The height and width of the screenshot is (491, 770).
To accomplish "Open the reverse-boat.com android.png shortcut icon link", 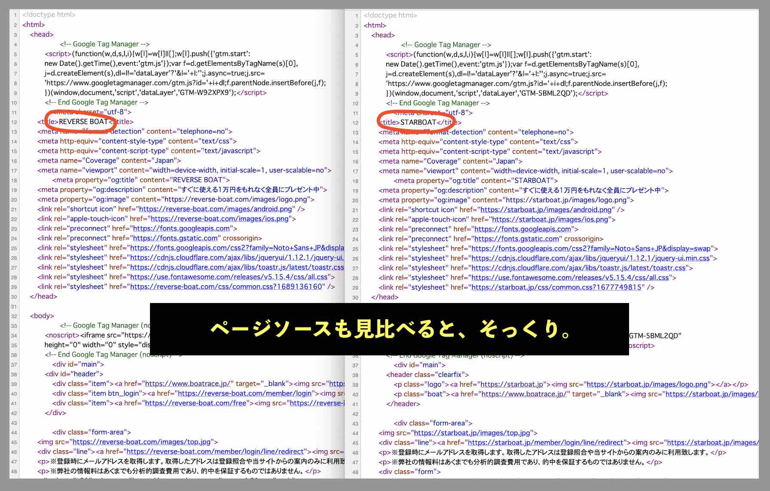I will 214,209.
